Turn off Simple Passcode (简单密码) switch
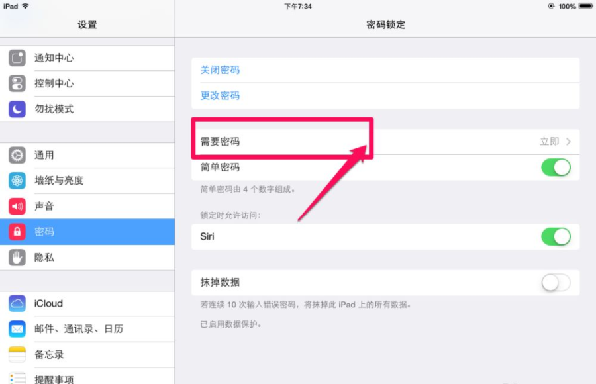Viewport: 596px width, 384px height. click(556, 168)
